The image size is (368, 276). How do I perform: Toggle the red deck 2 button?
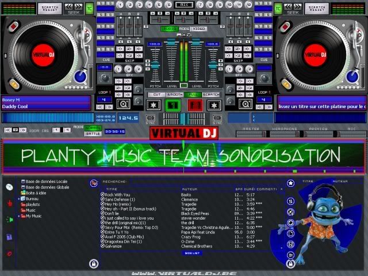tap(195, 105)
